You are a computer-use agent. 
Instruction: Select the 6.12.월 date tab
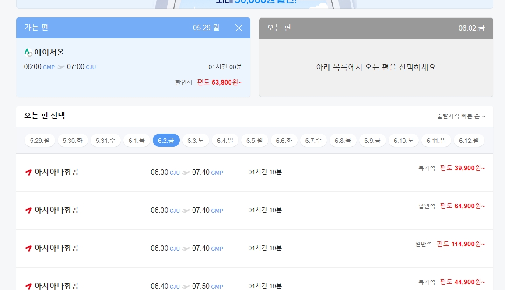click(x=469, y=141)
